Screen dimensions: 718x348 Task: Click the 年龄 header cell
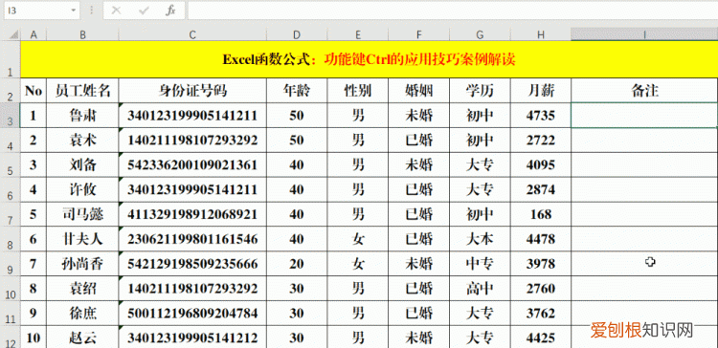click(x=297, y=91)
